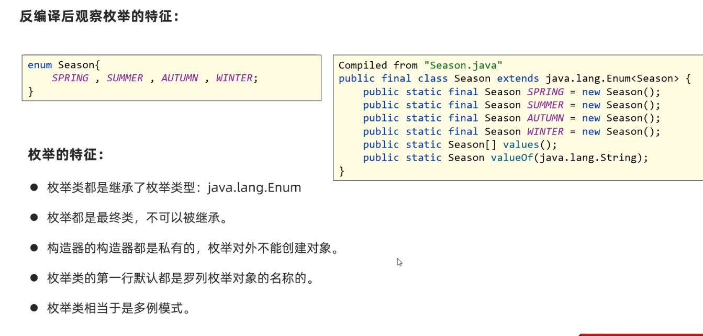Select the SUMMER constant in the enum declaration

click(125, 78)
